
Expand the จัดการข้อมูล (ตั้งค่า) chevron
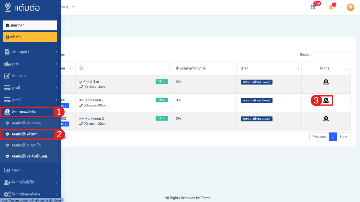click(56, 195)
